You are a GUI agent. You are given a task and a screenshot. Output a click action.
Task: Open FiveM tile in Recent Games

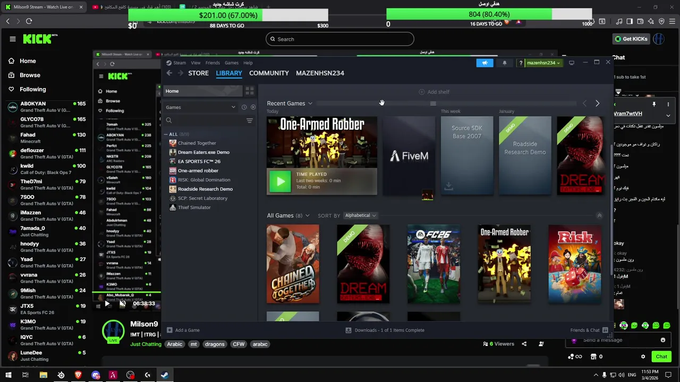click(x=409, y=155)
